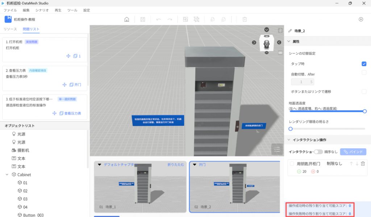Click the move icon on question 1 card
Viewport: 371px width, 217px height.
pos(68,56)
